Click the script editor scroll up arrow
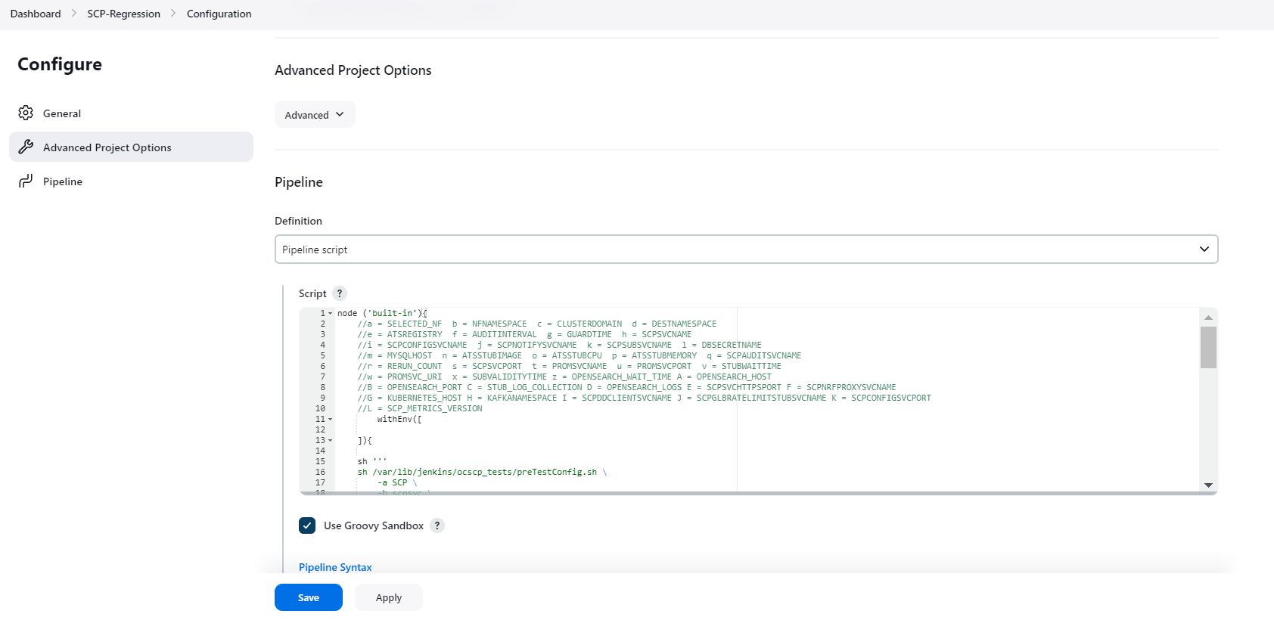This screenshot has height=620, width=1274. (x=1208, y=317)
